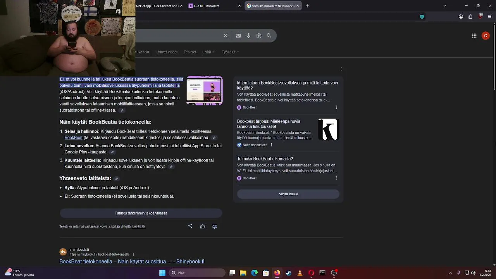Switch to Lyhyet videot tab

167,52
